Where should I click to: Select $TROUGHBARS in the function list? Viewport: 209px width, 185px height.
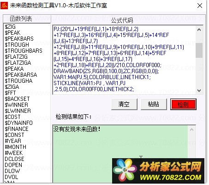[x=24, y=51]
